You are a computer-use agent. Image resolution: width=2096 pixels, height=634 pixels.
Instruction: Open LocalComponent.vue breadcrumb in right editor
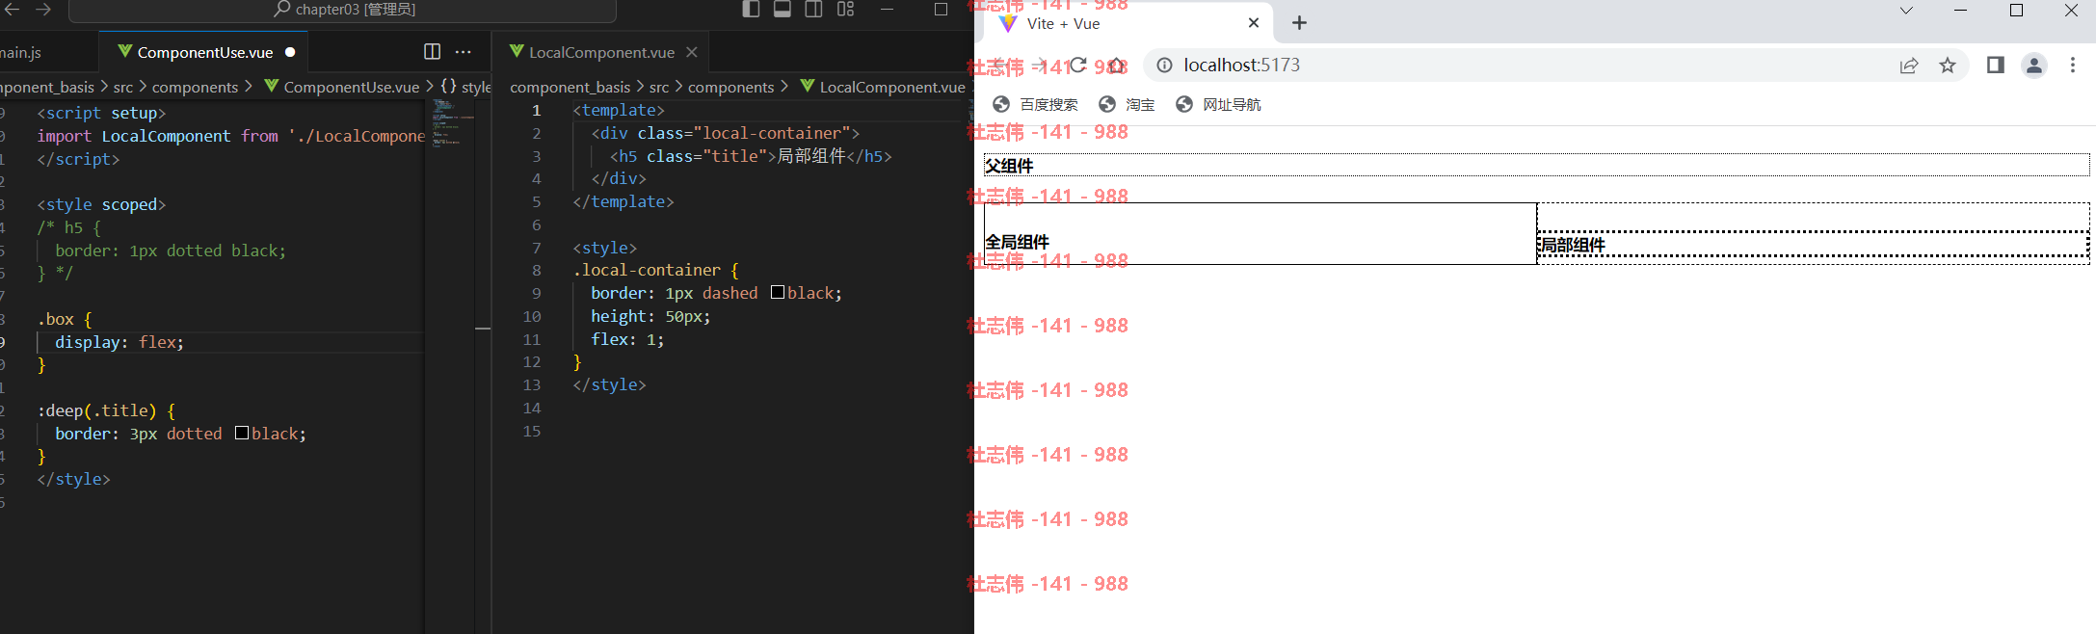coord(883,87)
